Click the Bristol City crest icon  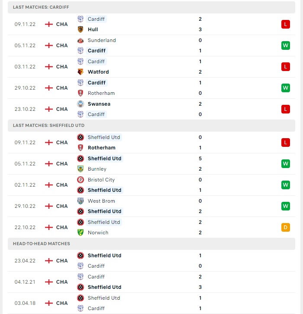[81, 180]
